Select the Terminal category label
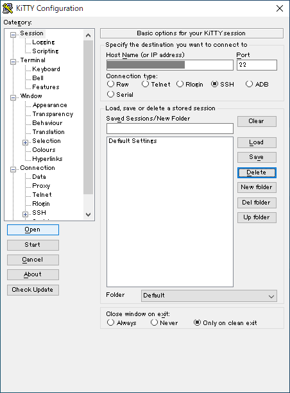 click(33, 60)
